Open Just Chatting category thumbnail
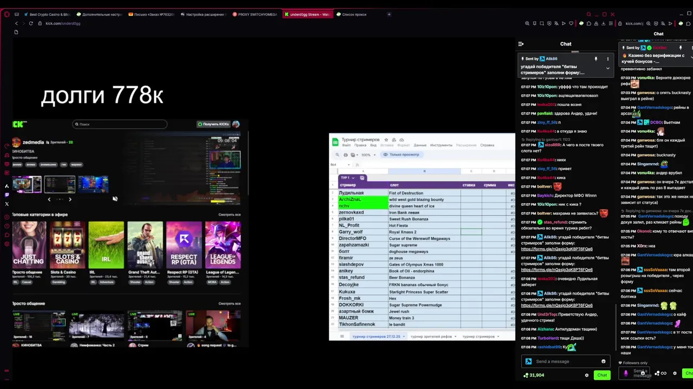 [x=28, y=245]
